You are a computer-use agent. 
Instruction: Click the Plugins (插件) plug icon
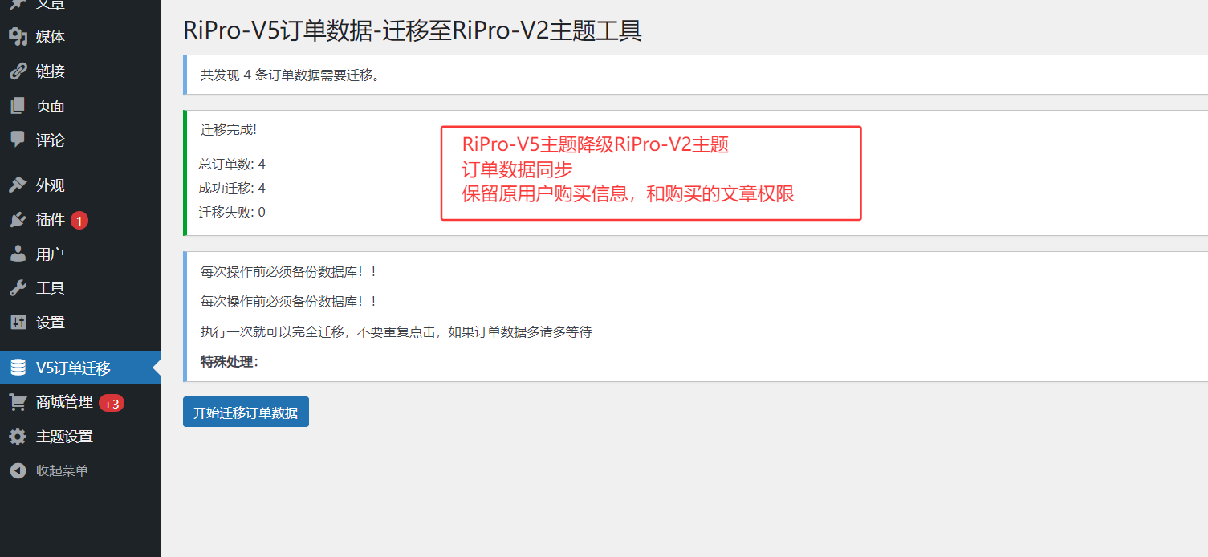point(18,220)
